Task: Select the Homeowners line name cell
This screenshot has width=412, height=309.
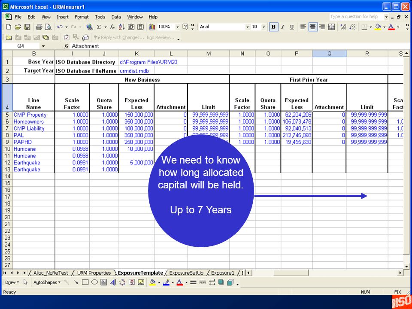Action: tap(33, 121)
